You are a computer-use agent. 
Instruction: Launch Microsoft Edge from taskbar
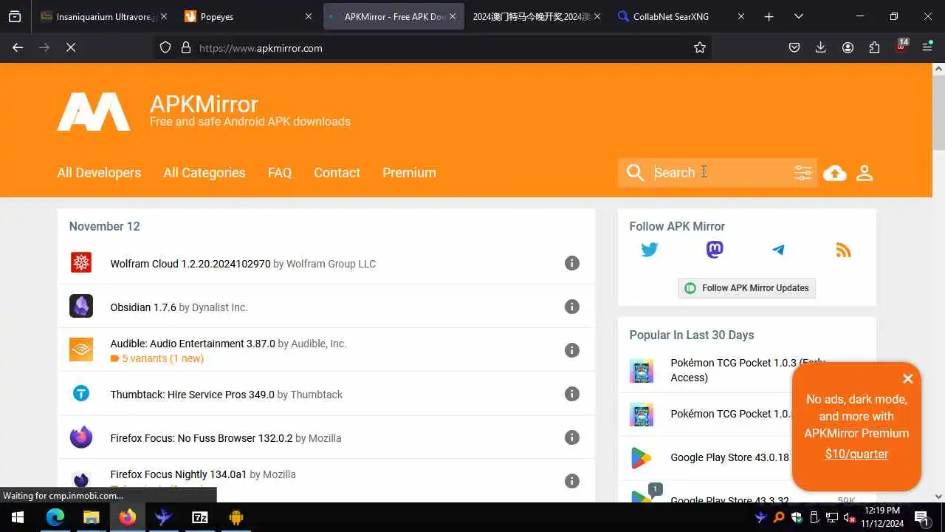[x=55, y=517]
